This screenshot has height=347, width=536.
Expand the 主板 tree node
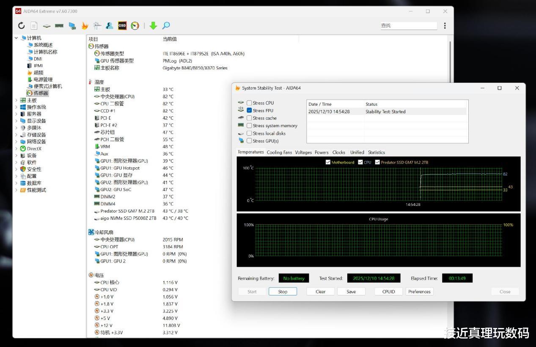16,101
